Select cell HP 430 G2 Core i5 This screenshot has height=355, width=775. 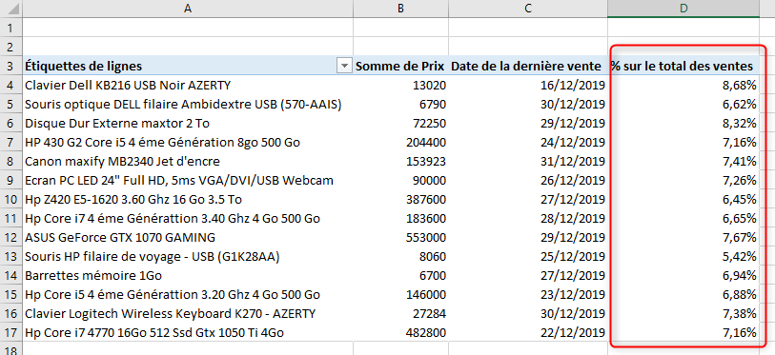pos(188,143)
